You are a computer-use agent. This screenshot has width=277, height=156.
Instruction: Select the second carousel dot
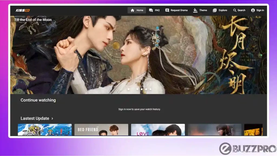[137, 89]
